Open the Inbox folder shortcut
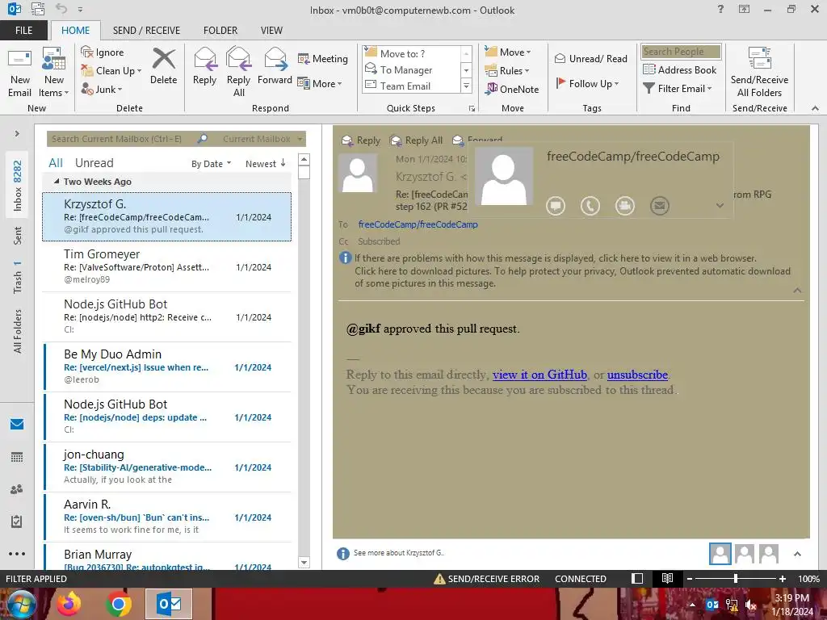This screenshot has height=620, width=827. 18,185
